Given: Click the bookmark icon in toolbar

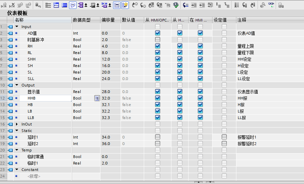Looking at the screenshot, I should (x=237, y=5).
